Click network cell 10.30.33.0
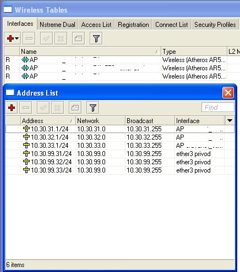240x272 pixels. 91,146
